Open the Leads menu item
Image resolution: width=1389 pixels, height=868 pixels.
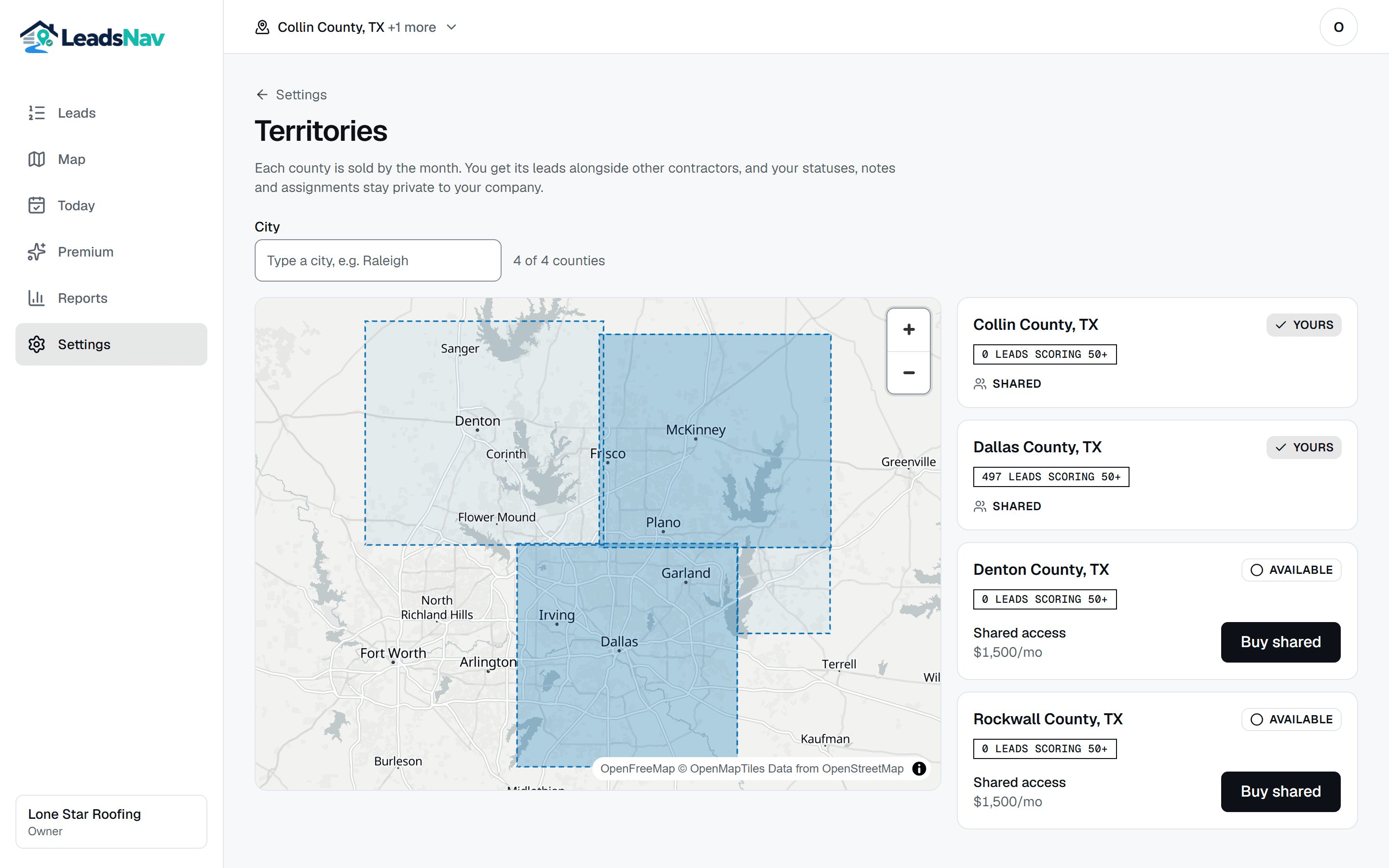[111, 113]
